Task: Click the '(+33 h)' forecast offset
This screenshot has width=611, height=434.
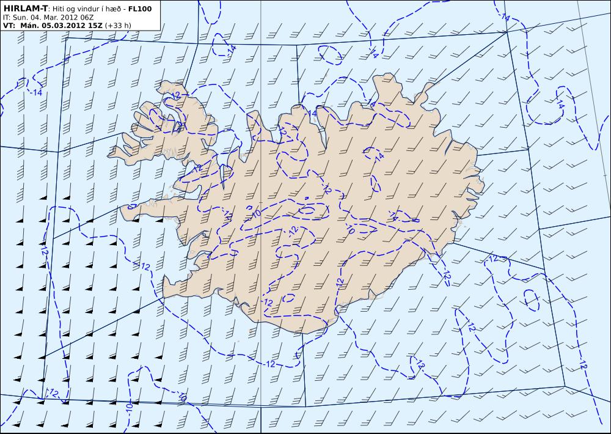Action: pos(119,26)
